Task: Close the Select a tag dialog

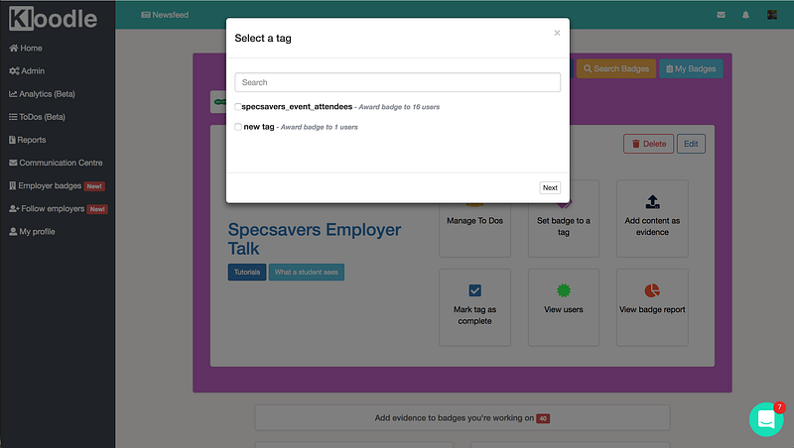Action: pyautogui.click(x=557, y=33)
